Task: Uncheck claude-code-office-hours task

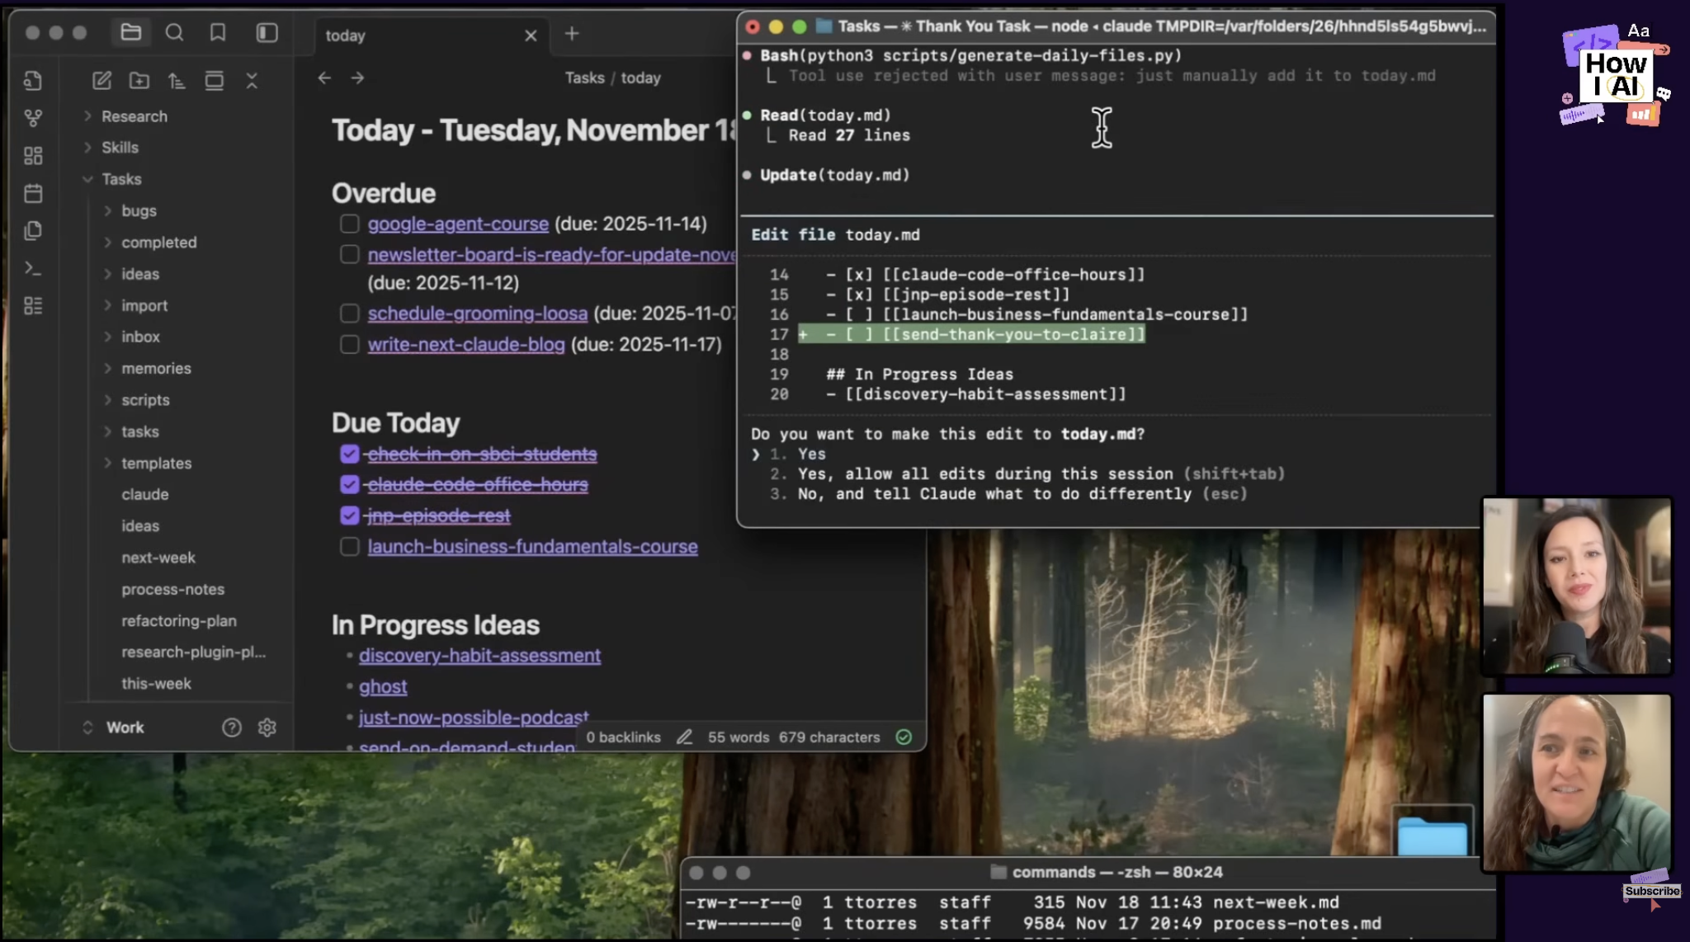Action: pyautogui.click(x=350, y=484)
